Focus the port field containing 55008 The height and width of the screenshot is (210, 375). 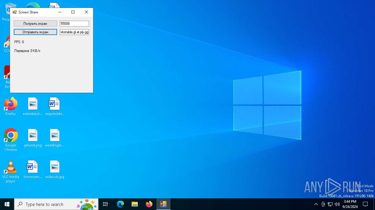coord(74,24)
